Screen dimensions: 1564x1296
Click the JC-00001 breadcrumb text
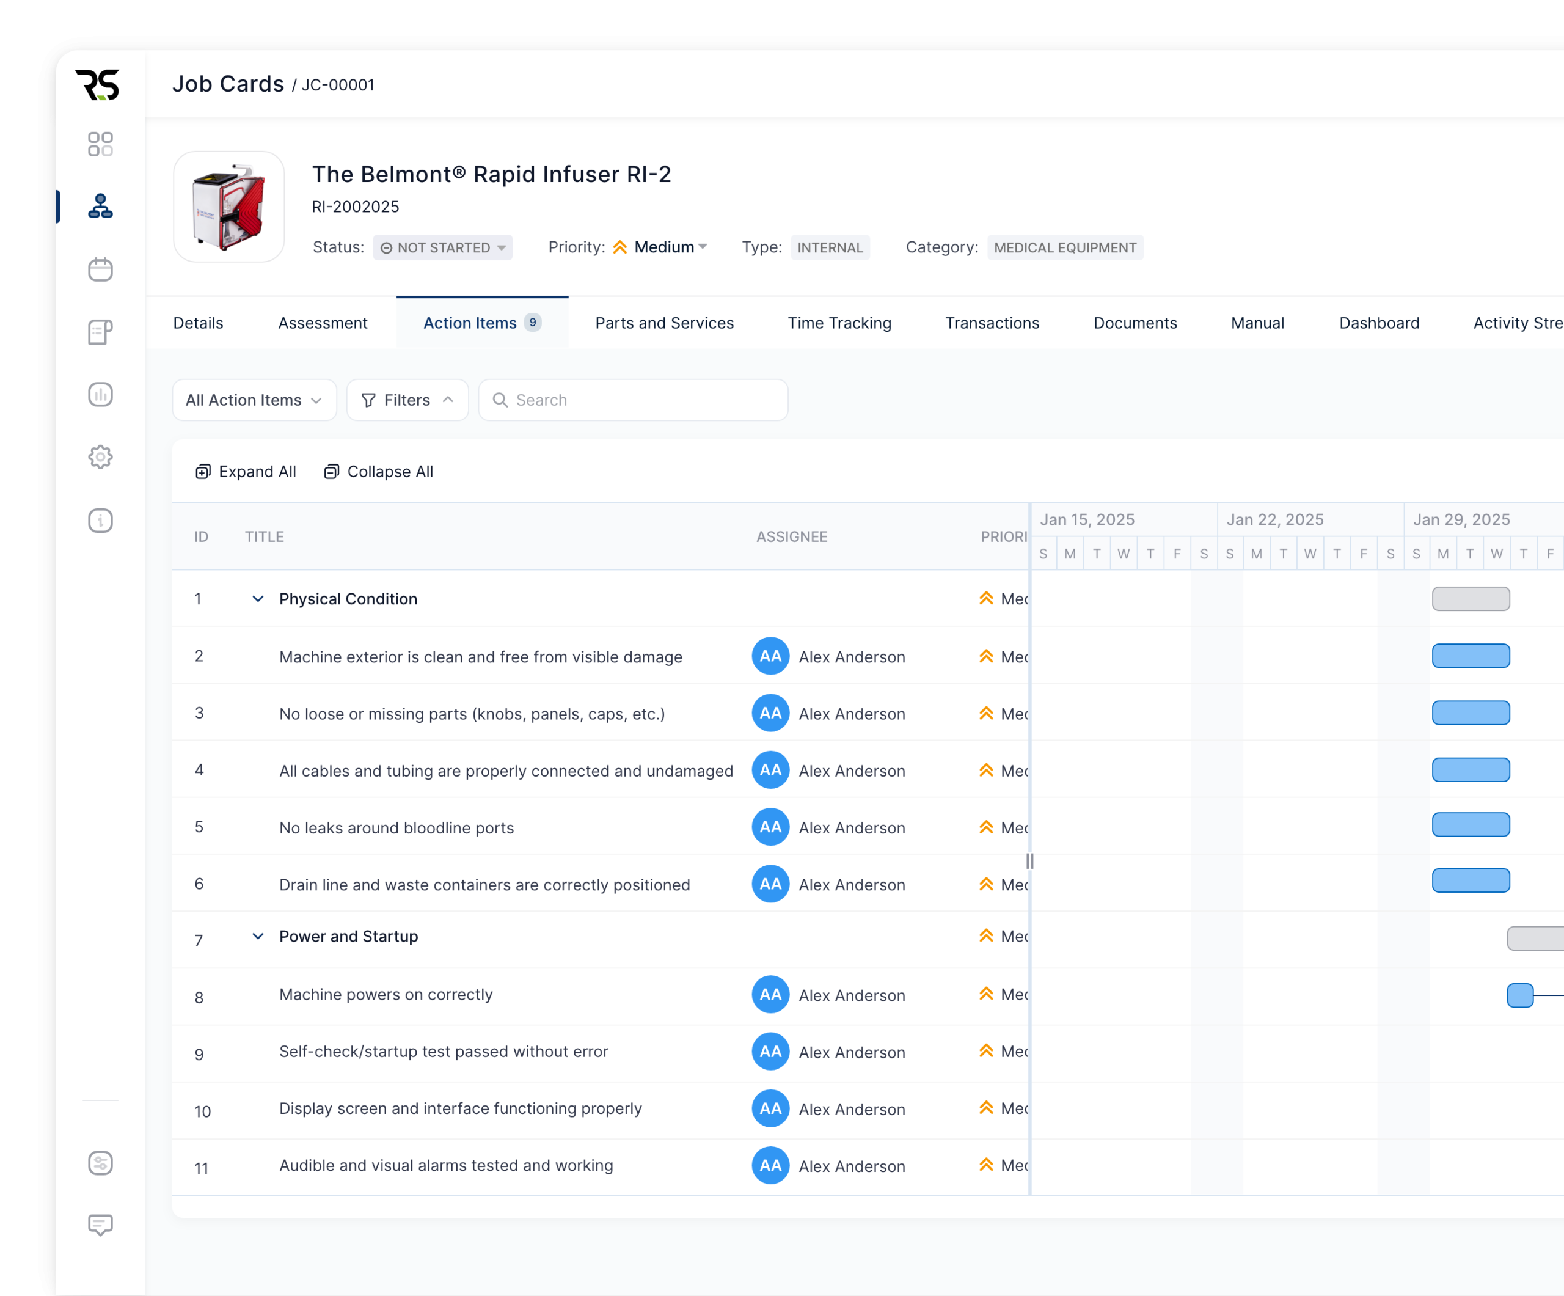[337, 85]
